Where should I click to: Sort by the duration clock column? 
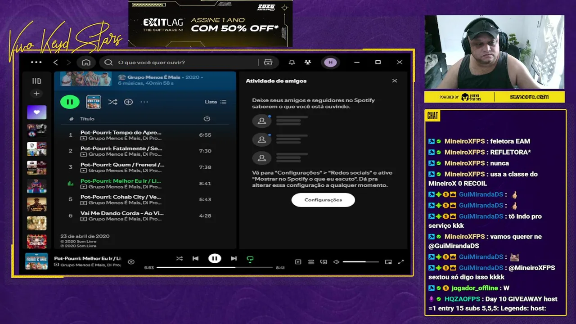207,119
